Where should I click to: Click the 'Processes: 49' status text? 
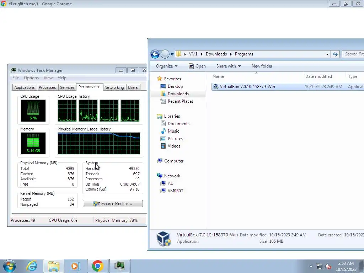[23, 220]
